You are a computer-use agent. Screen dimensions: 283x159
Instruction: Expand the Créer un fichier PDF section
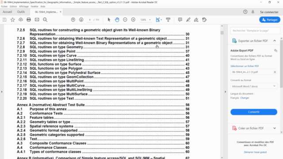coord(275,128)
